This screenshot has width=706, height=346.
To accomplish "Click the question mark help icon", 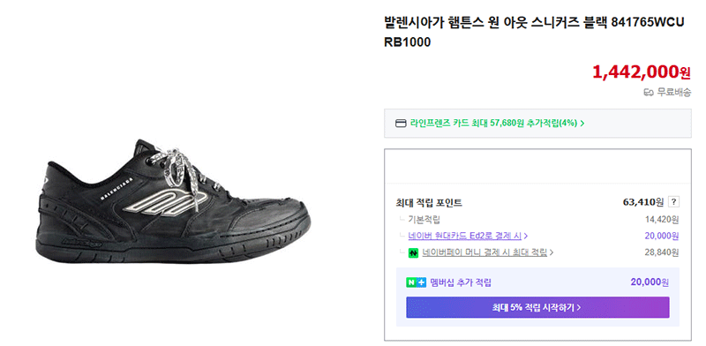I will point(674,202).
